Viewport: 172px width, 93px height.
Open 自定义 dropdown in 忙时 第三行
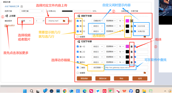(98, 57)
